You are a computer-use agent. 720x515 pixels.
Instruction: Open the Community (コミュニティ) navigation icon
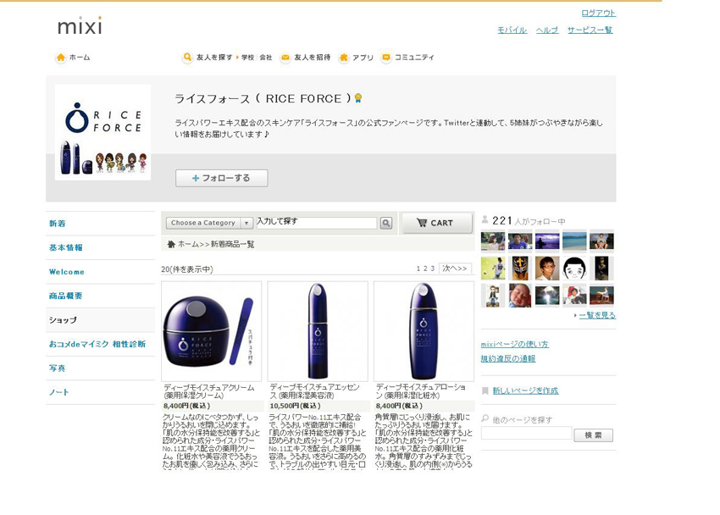click(386, 58)
